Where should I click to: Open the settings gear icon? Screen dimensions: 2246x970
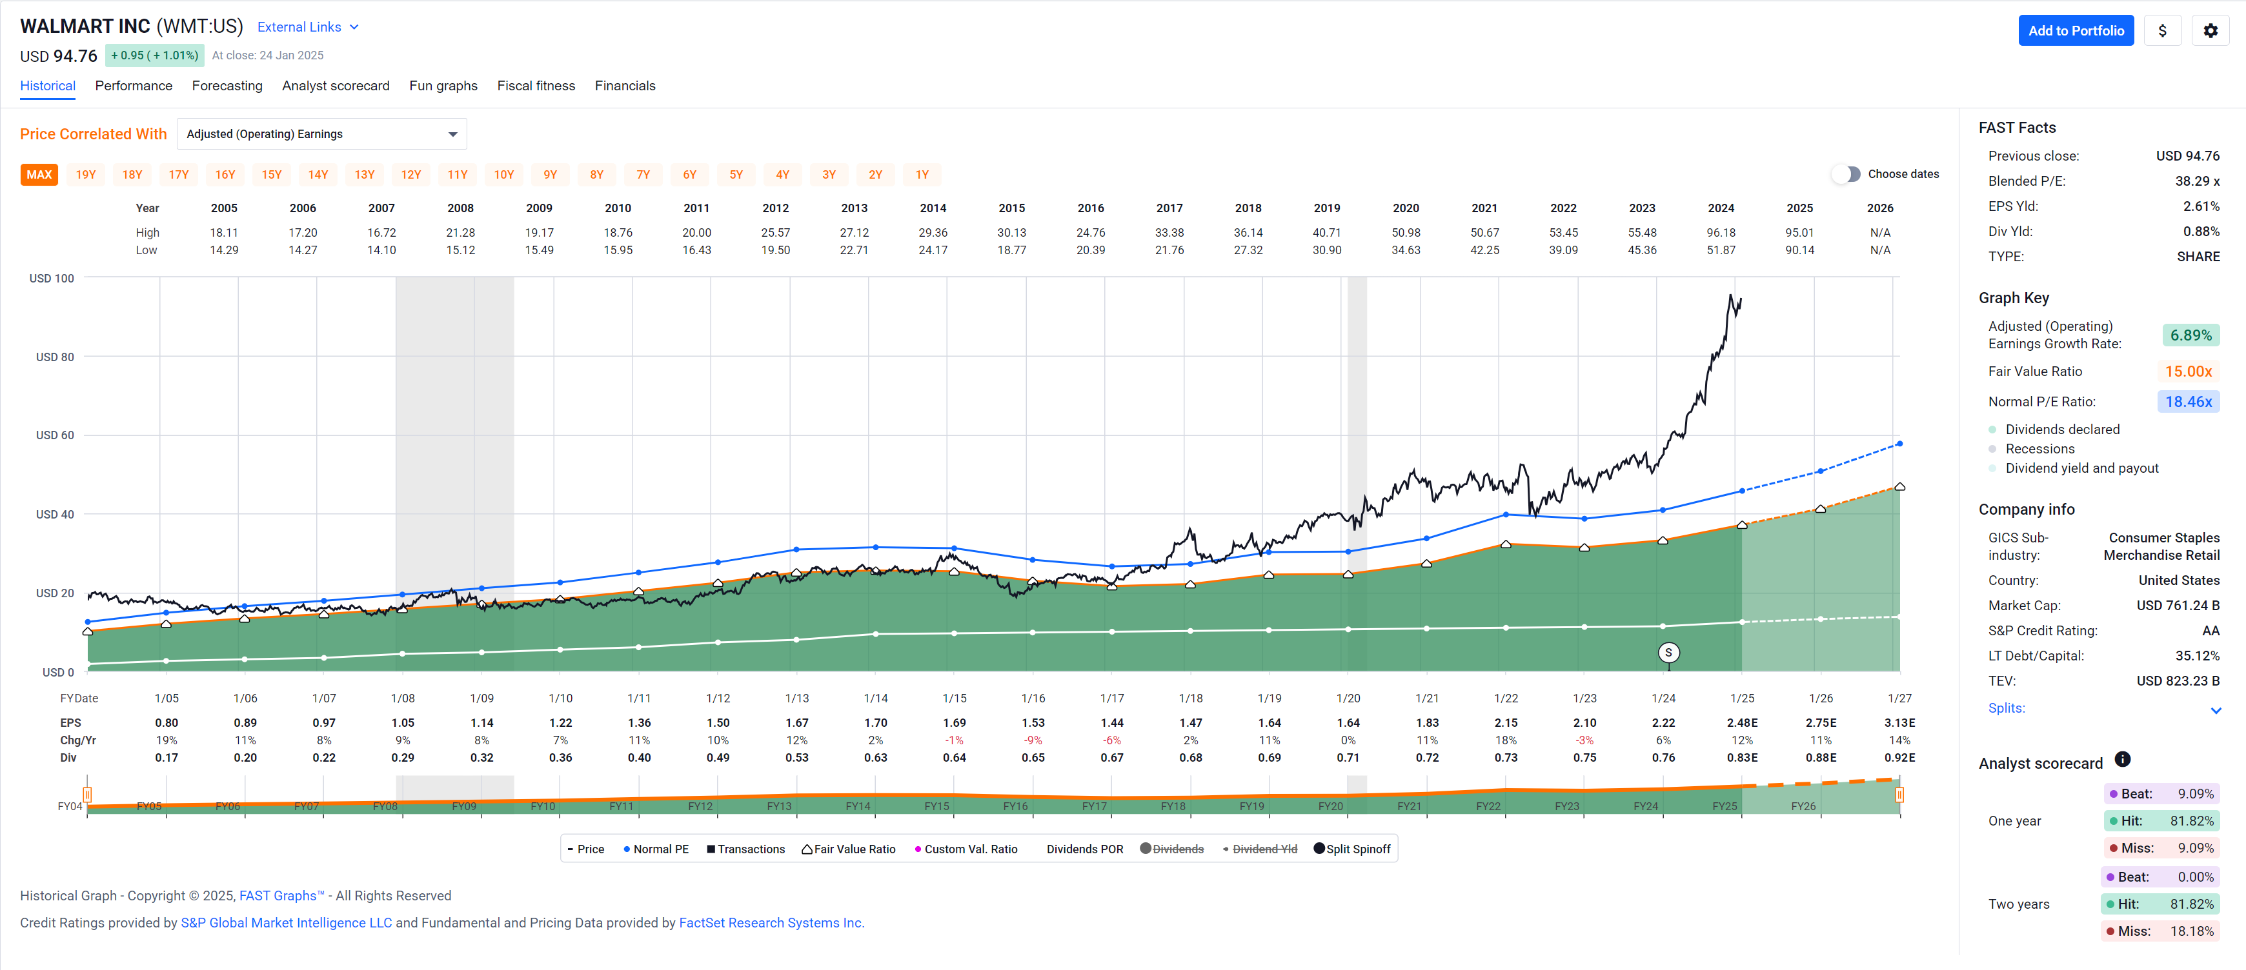[2211, 30]
